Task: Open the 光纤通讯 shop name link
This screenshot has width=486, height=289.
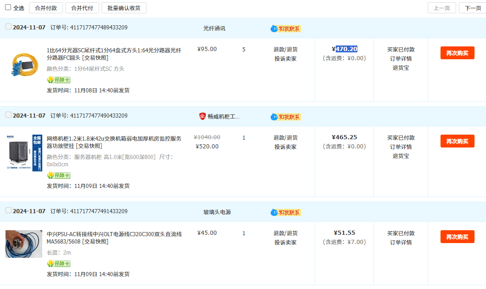Action: pyautogui.click(x=214, y=28)
